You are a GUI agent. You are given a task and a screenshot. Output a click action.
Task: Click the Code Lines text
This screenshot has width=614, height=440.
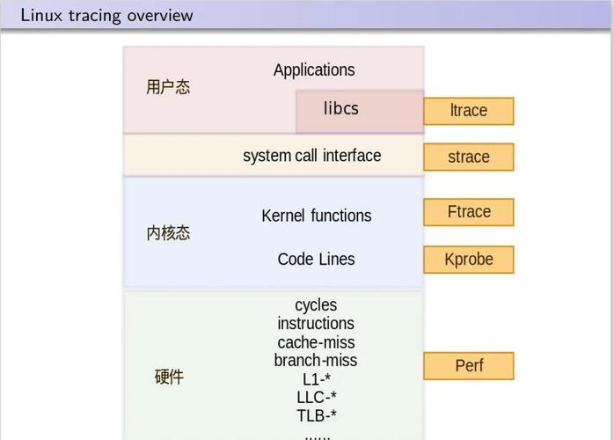point(317,259)
